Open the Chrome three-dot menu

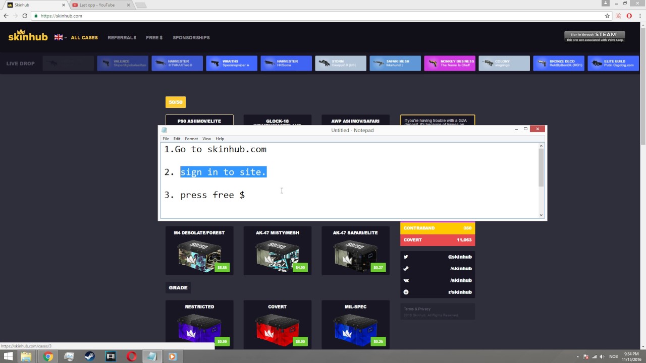tap(639, 16)
